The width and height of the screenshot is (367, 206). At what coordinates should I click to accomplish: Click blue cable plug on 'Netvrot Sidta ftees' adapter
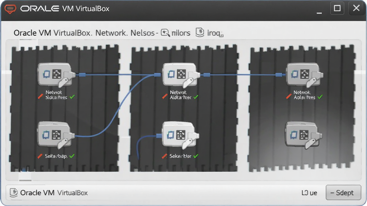pos(82,75)
